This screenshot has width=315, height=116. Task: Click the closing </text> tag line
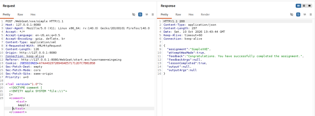19,109
